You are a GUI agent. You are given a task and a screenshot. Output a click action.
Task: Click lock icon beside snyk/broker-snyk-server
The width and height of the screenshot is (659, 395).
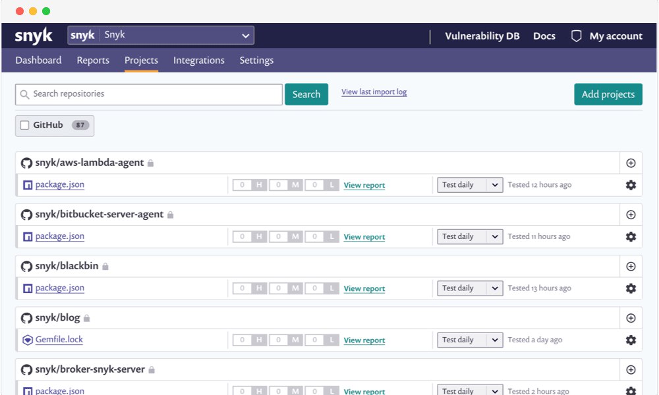(152, 369)
